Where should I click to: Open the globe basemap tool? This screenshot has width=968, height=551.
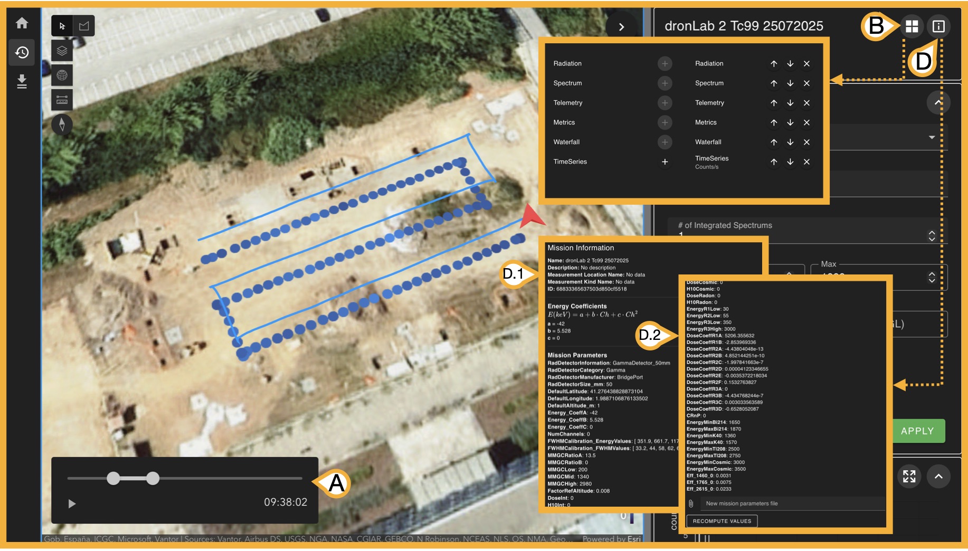(62, 75)
